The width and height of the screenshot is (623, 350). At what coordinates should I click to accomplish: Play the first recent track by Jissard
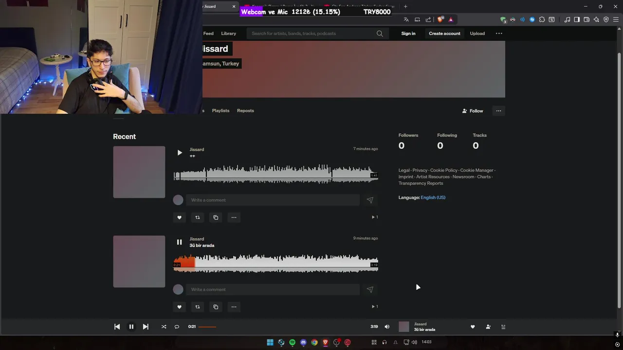pos(180,153)
